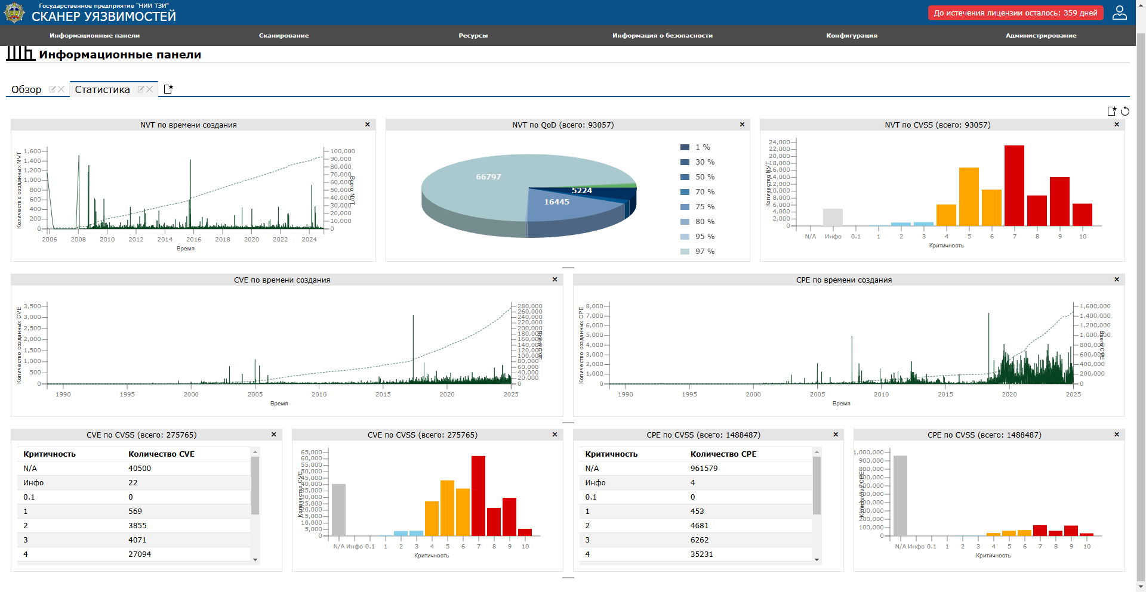Add a new dashboard tab
The image size is (1146, 592).
pyautogui.click(x=168, y=89)
